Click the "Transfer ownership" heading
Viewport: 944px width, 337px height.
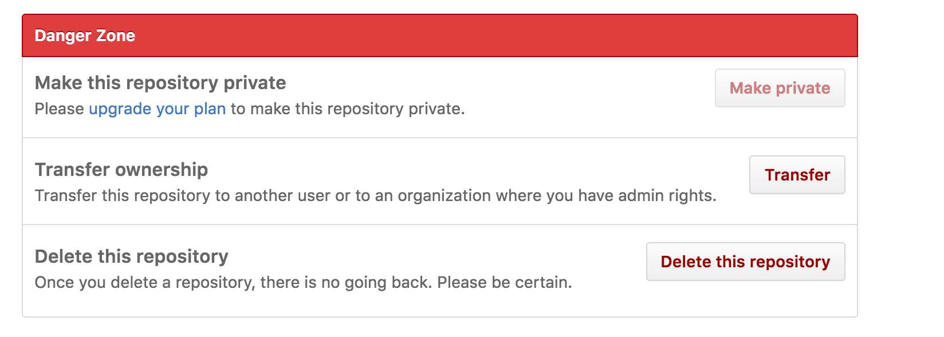[121, 170]
